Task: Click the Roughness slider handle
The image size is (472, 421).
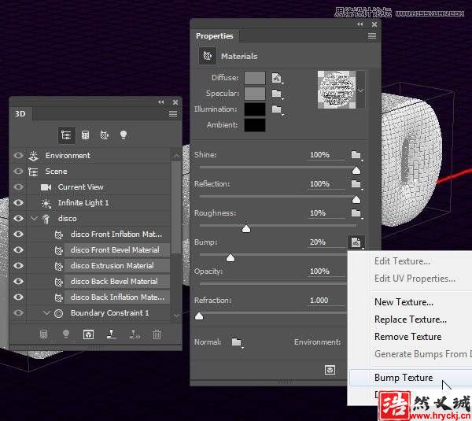Action: click(x=246, y=229)
